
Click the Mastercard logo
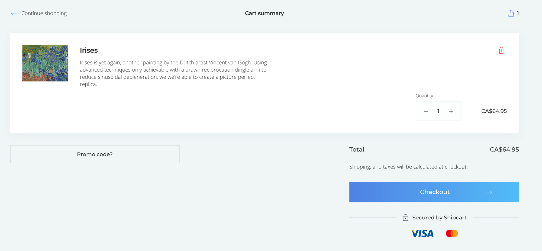452,233
